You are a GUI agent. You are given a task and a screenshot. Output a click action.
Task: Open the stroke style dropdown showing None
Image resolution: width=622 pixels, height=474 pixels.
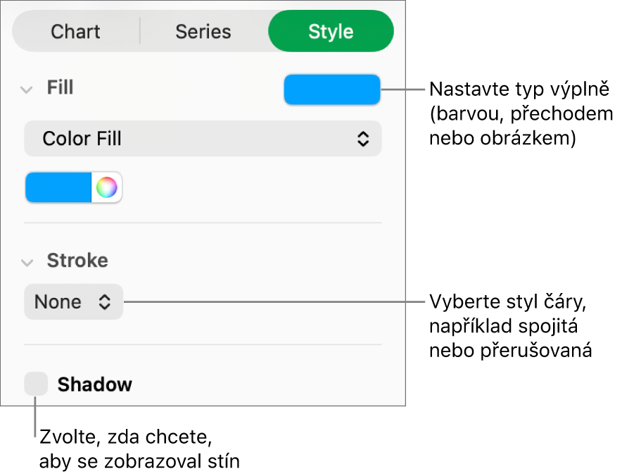(73, 301)
